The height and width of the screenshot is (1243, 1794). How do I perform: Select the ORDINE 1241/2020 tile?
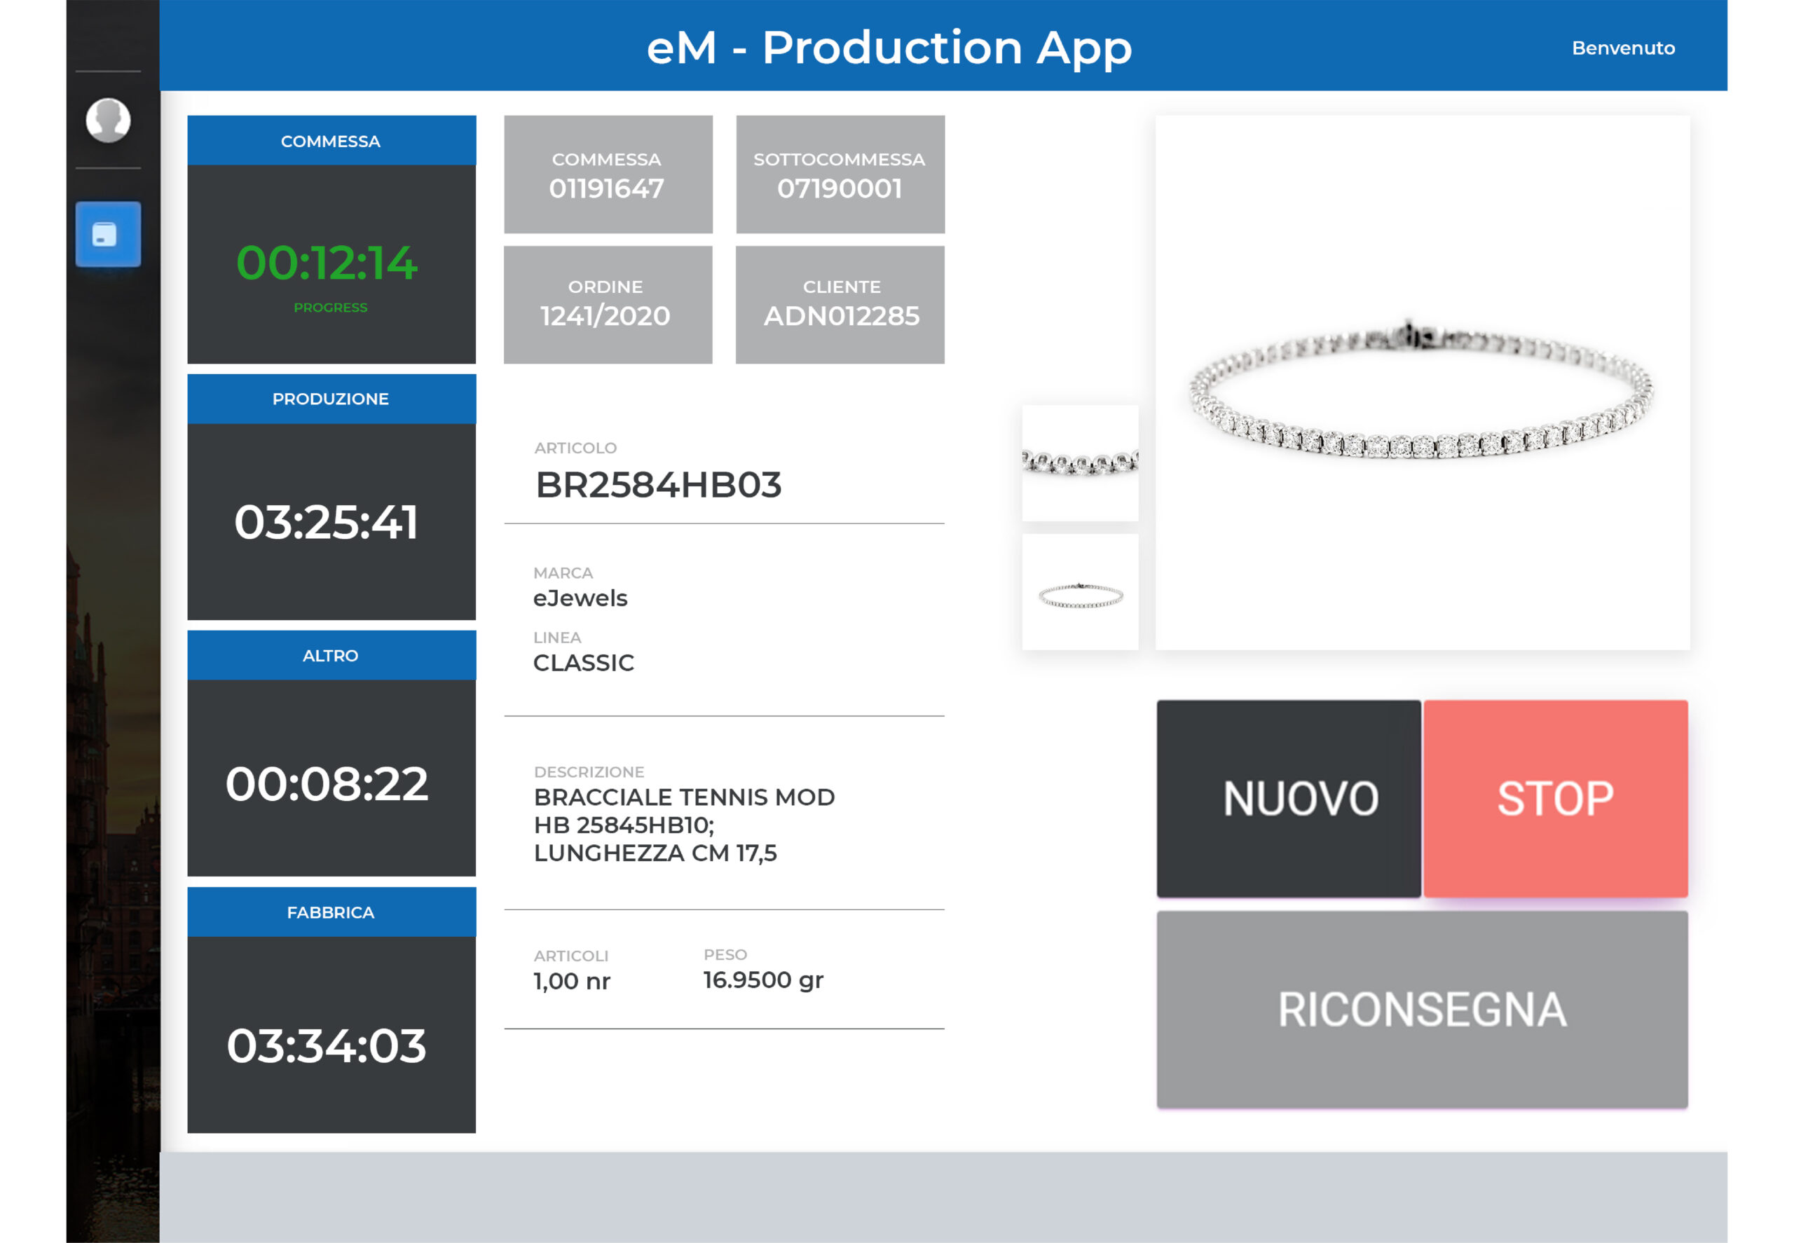pos(608,305)
